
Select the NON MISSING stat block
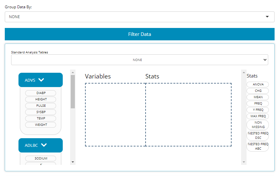pyautogui.click(x=258, y=125)
